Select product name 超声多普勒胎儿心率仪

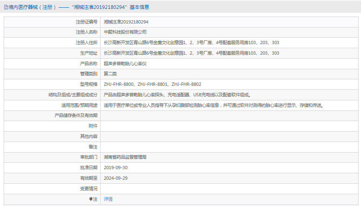click(x=125, y=64)
